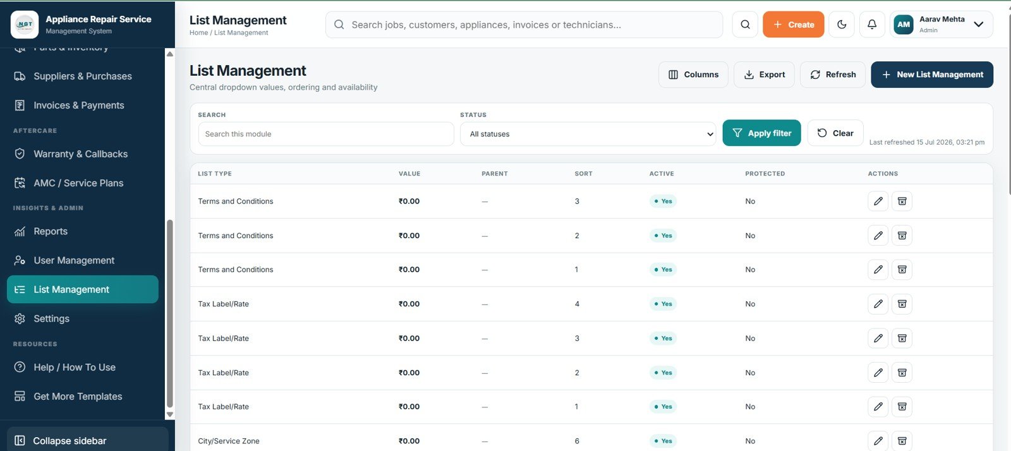Viewport: 1011px width, 451px height.
Task: Refresh the list
Action: click(833, 75)
